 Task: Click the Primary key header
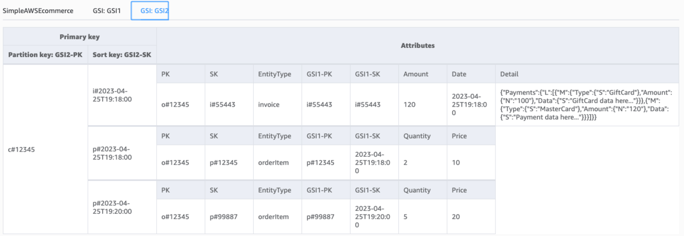(80, 37)
